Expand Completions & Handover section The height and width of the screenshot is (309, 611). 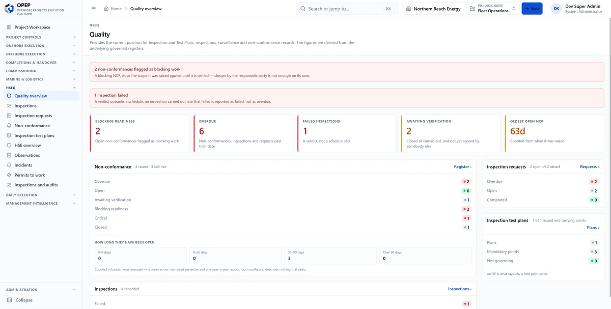[x=41, y=63]
